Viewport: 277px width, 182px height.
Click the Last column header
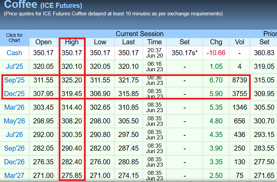(x=128, y=42)
